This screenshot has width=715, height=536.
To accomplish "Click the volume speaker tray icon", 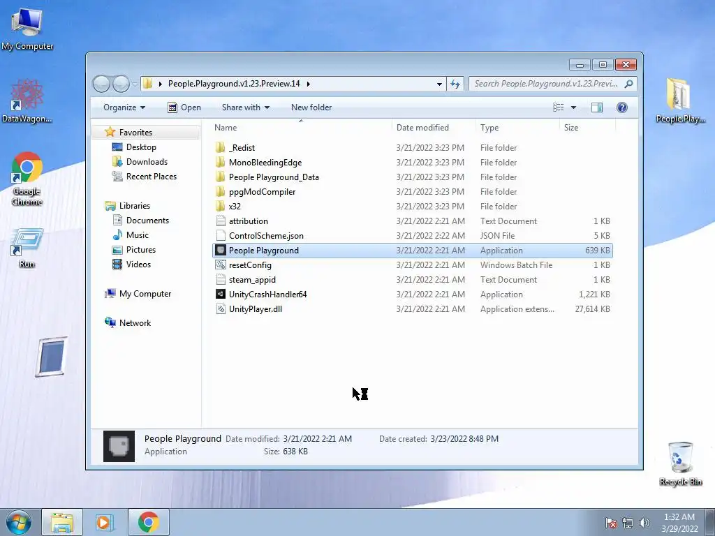I will tap(644, 523).
